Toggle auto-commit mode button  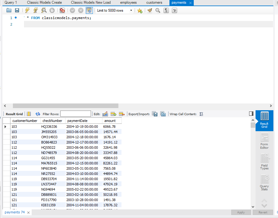[x=89, y=10]
